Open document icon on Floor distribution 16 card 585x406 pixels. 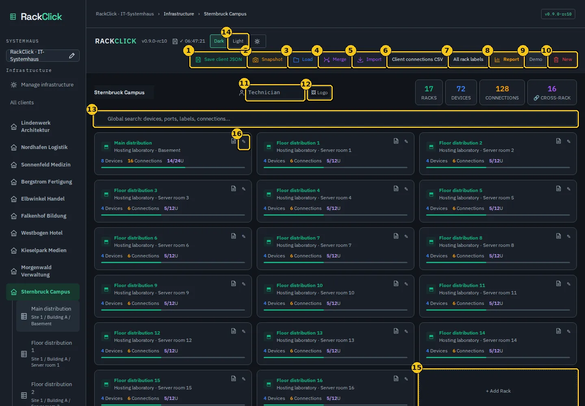pos(396,378)
